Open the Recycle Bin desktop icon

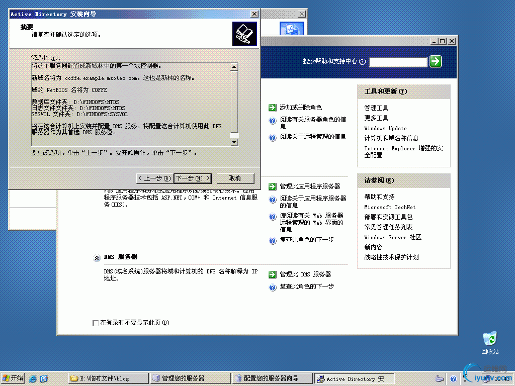point(490,343)
